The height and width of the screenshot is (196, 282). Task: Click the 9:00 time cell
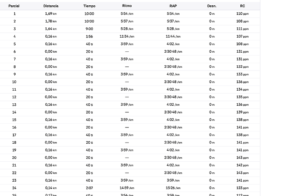89,29
